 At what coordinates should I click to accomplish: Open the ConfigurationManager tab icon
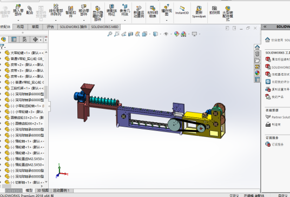pos(24,40)
